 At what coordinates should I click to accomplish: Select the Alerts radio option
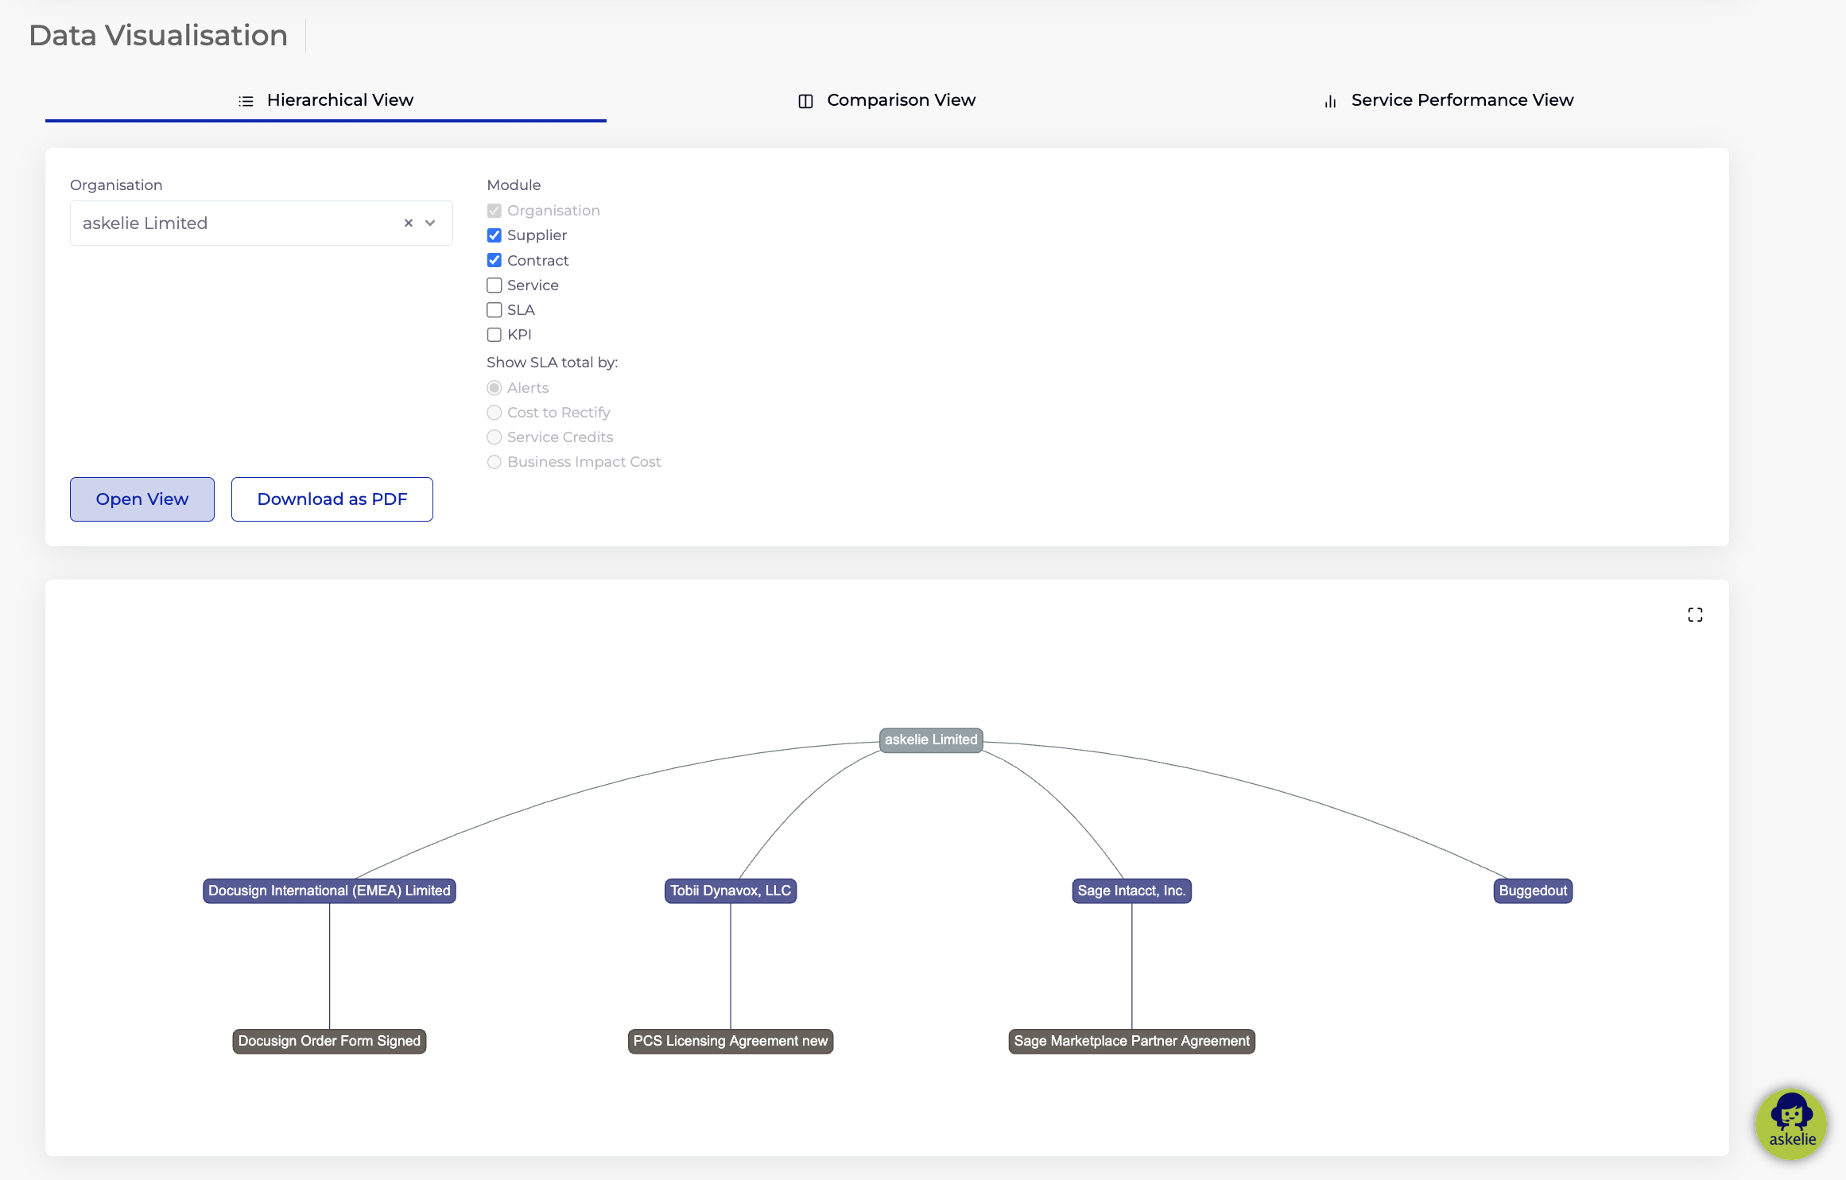click(494, 388)
